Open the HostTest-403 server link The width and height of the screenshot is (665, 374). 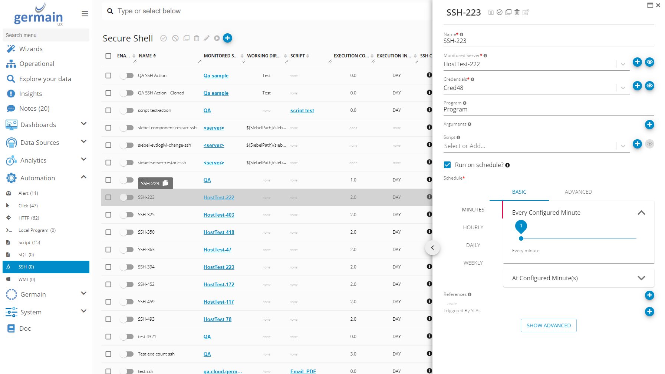[x=219, y=215]
